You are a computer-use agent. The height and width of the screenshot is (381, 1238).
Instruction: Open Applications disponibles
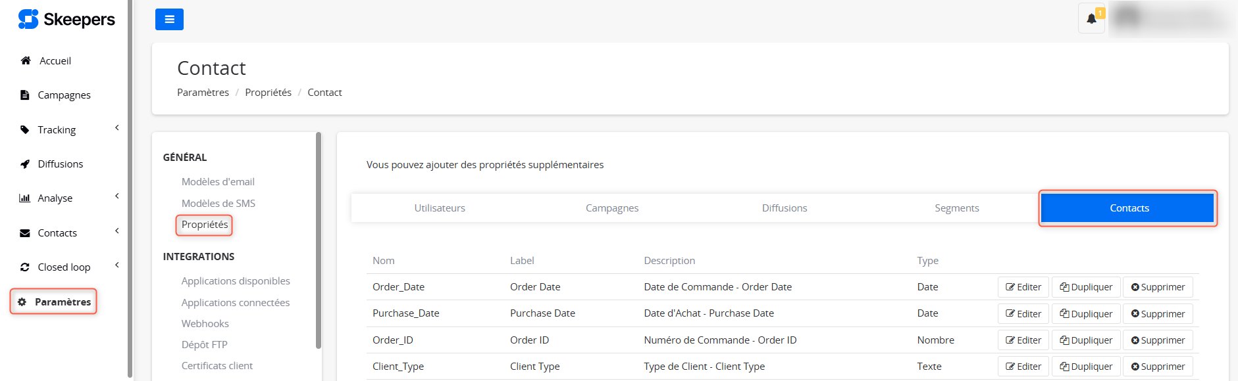tap(236, 281)
